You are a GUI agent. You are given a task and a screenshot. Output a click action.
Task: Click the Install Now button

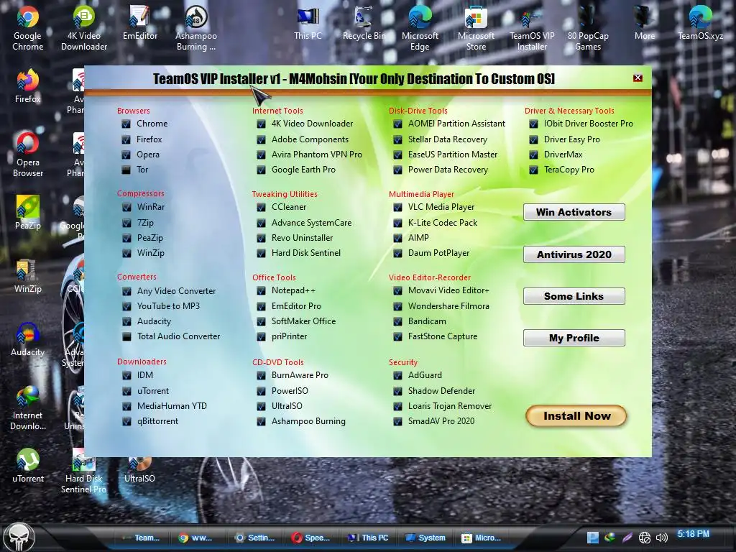tap(576, 416)
